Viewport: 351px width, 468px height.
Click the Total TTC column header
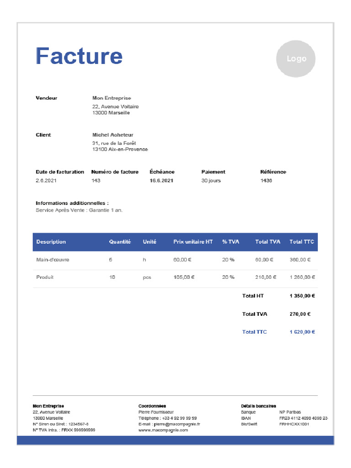[302, 242]
